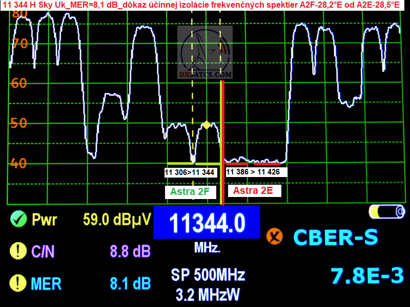Click the 11 386 > 11 426 range label
Image resolution: width=410 pixels, height=307 pixels.
pos(256,172)
